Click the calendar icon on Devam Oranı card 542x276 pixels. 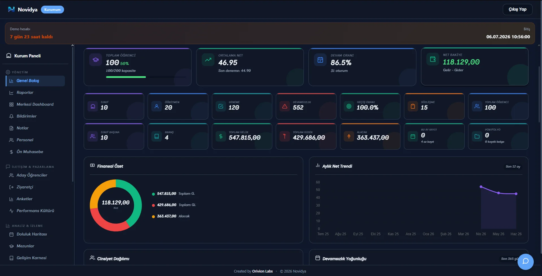point(320,60)
